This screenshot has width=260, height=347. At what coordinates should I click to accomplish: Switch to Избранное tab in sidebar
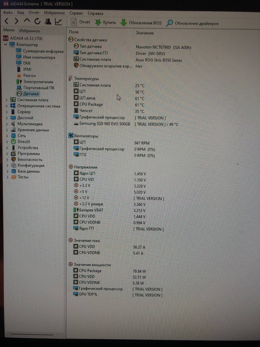[30, 31]
